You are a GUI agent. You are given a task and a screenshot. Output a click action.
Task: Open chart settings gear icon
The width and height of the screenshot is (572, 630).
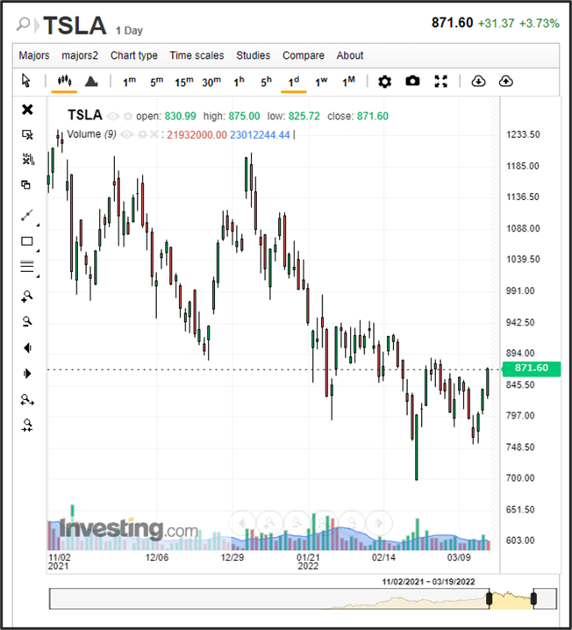[x=384, y=82]
